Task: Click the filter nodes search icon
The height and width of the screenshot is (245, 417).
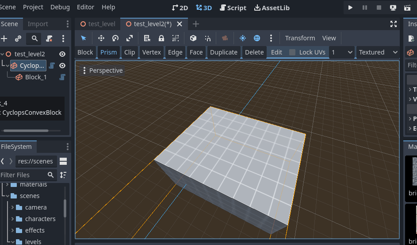Action: pos(34,39)
